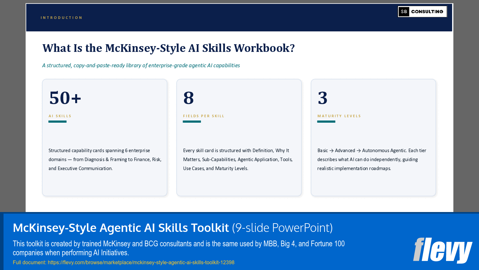
Task: Select the italic subtitle about copy-and-paste-ready library
Action: pos(141,65)
